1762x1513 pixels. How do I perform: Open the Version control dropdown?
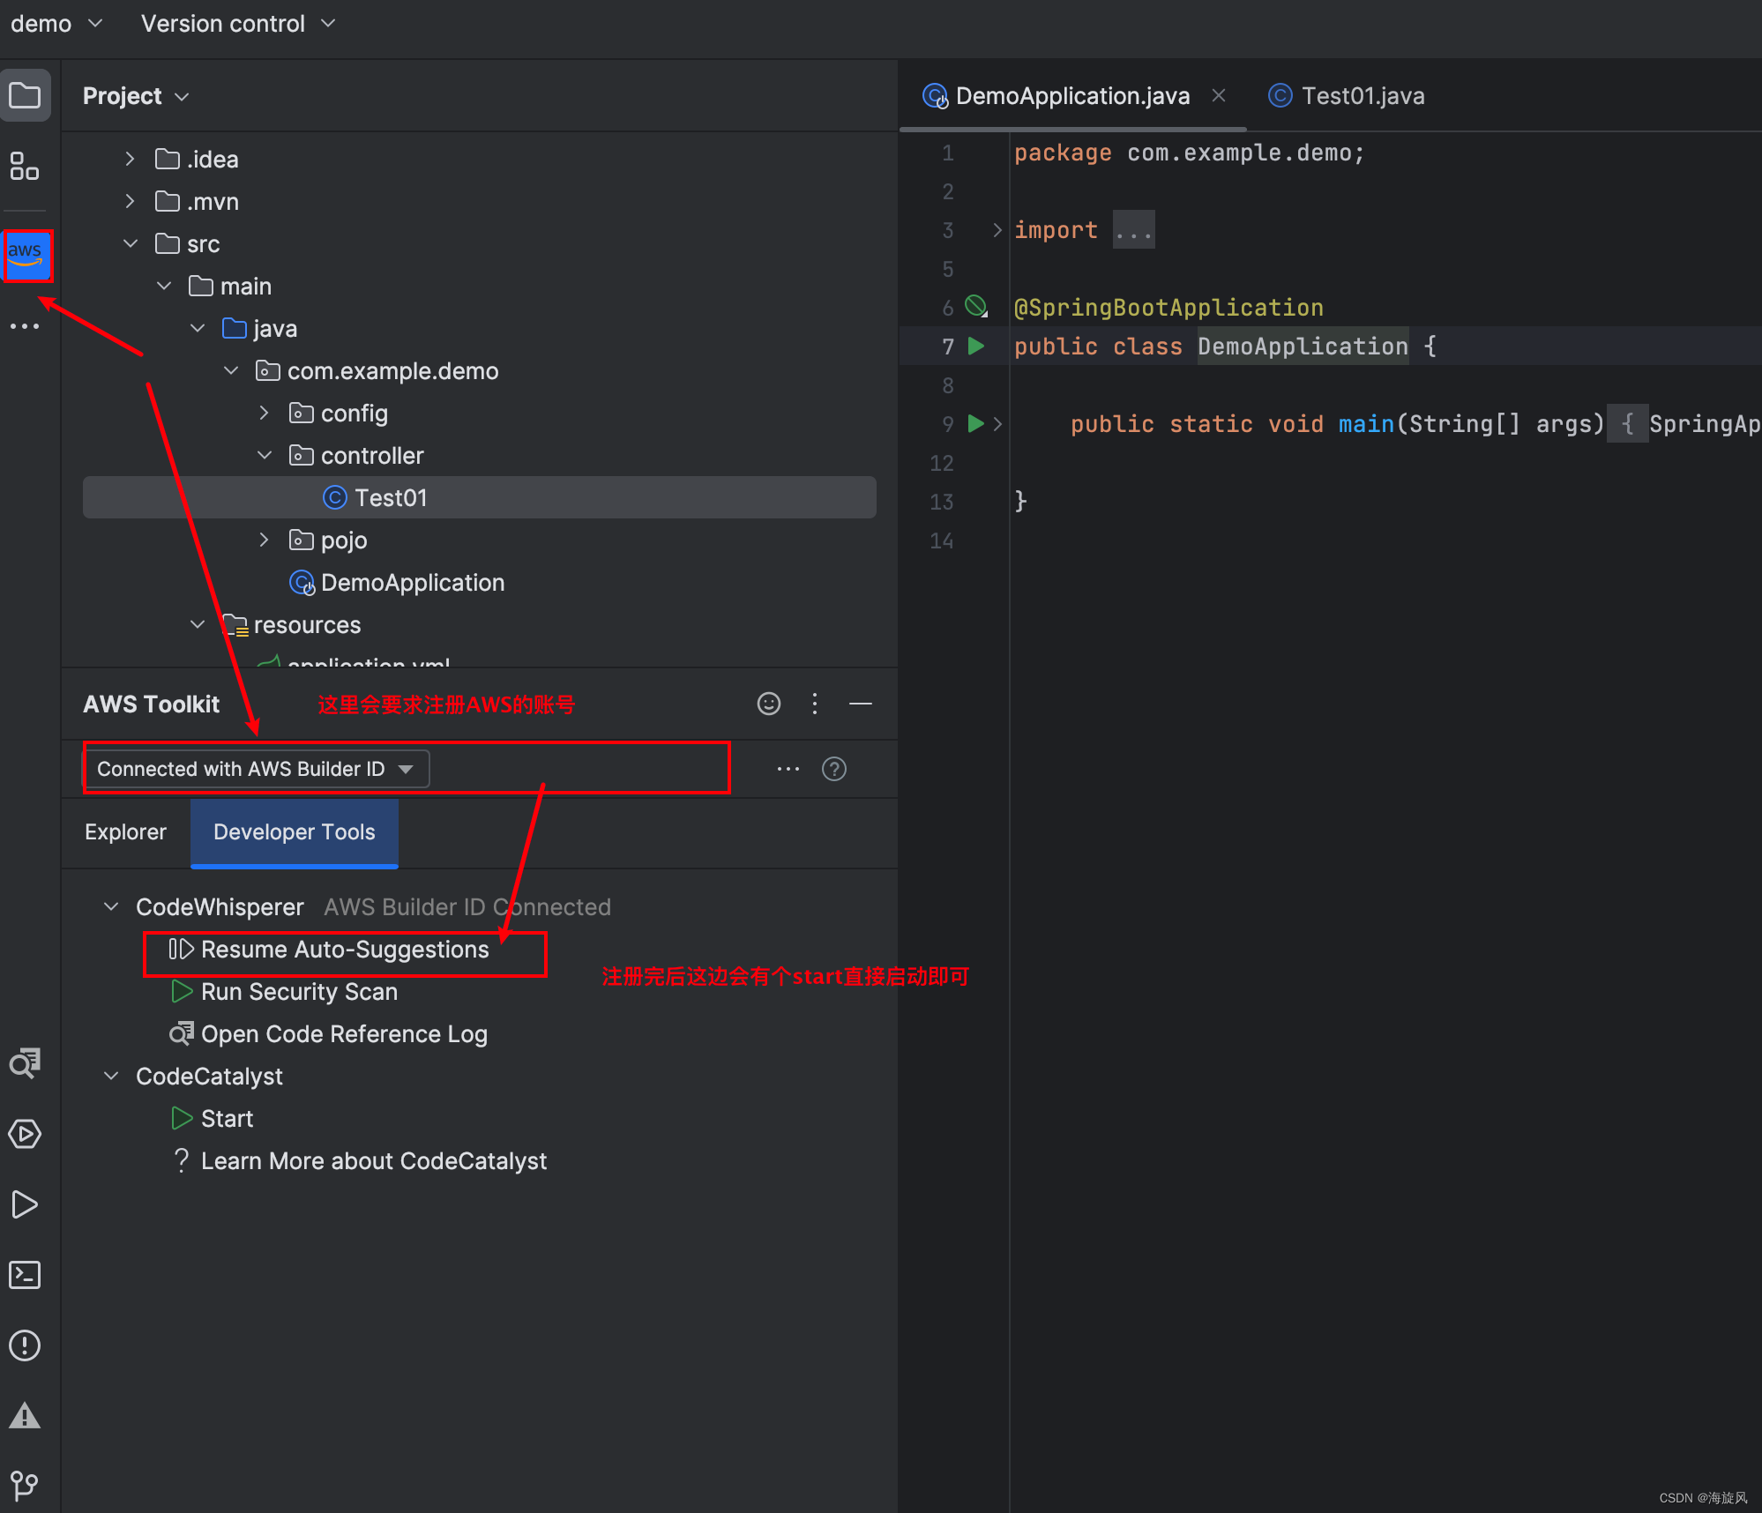pos(238,23)
